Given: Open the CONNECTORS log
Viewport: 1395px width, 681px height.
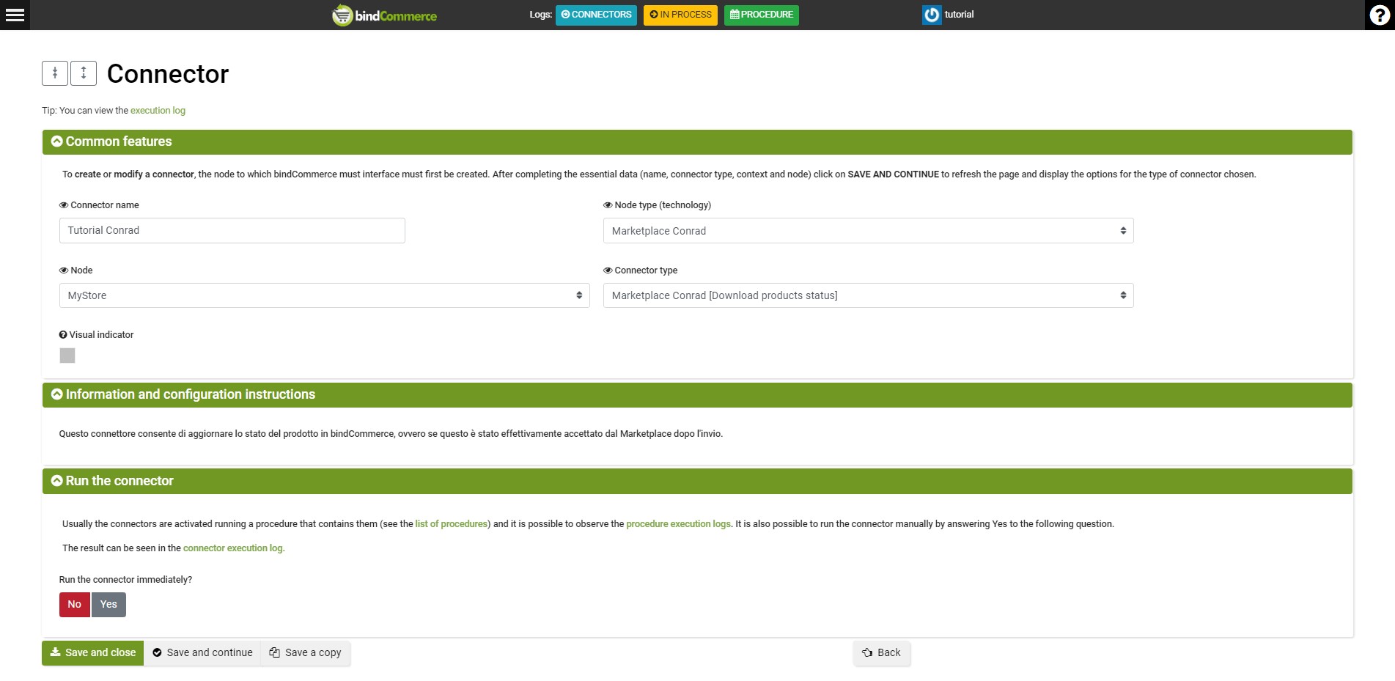Looking at the screenshot, I should point(596,15).
